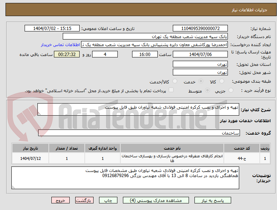Click the تعداد / مقدار column header
Viewport: 277px width, 210px height.
[x=67, y=148]
